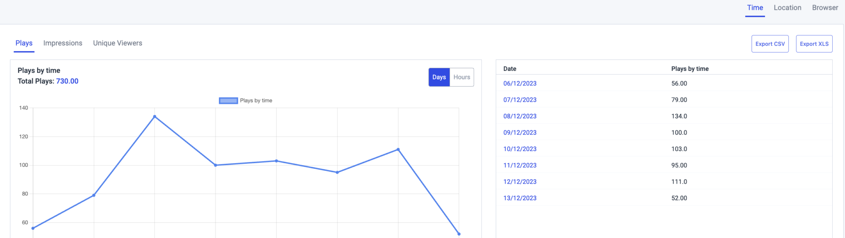Image resolution: width=845 pixels, height=238 pixels.
Task: Open the 13/12/2023 date link
Action: tap(520, 198)
